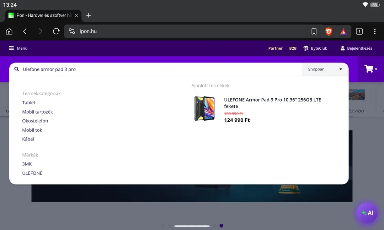The width and height of the screenshot is (384, 230).
Task: Tap the browser home icon
Action: 9,31
